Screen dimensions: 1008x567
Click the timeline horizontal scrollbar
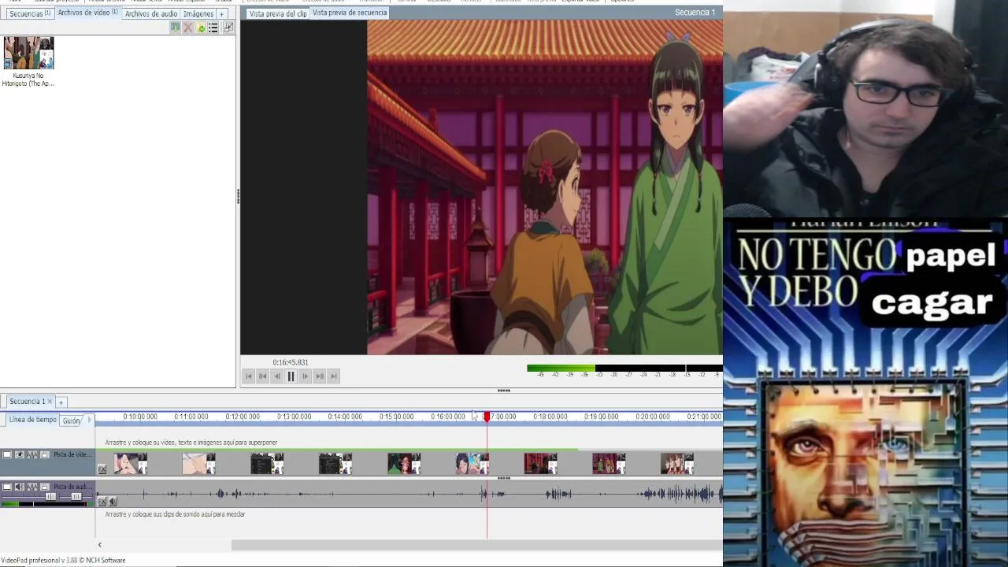[x=476, y=545]
